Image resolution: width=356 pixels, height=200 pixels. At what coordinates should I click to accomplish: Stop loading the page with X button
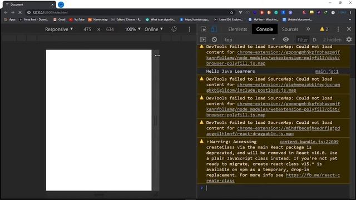click(x=20, y=12)
